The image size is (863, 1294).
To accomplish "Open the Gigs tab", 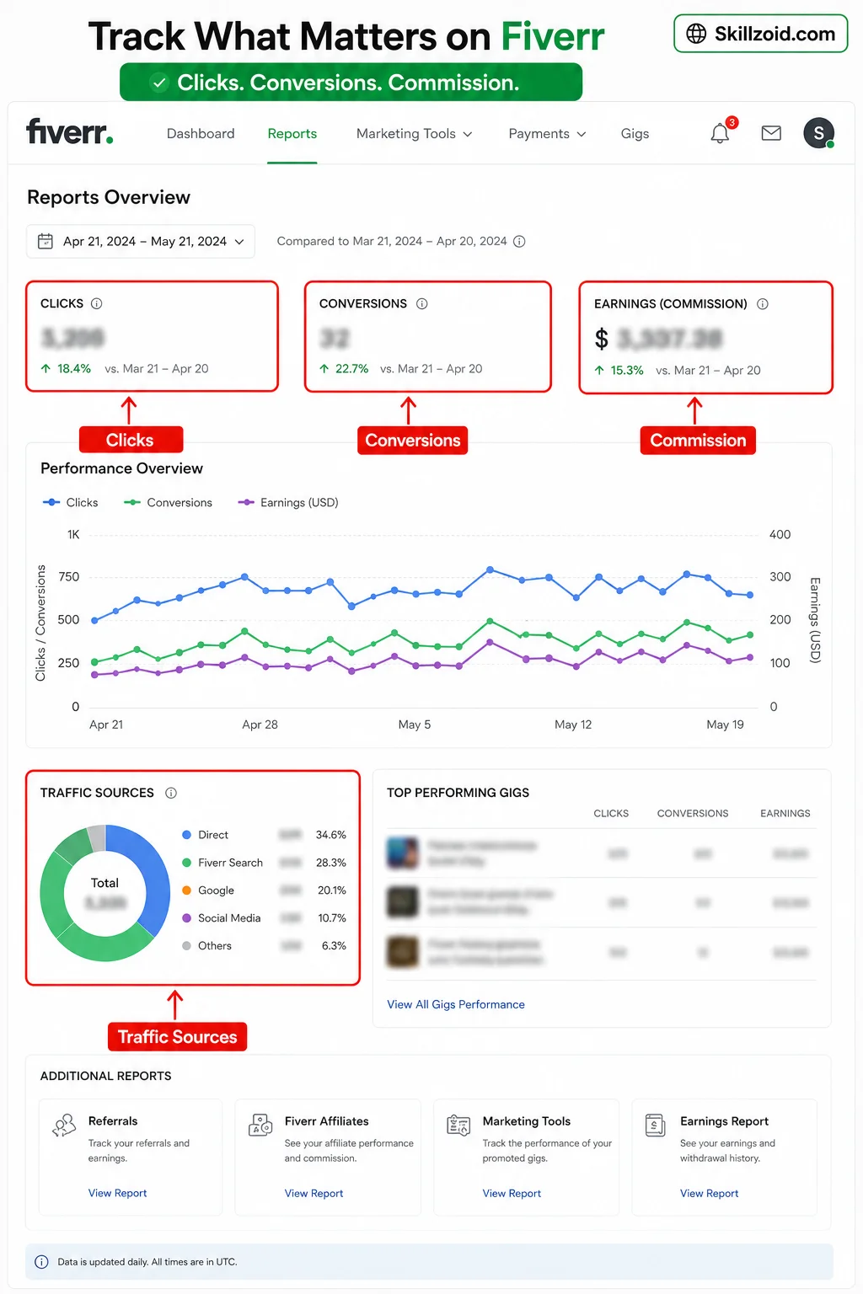I will point(635,134).
